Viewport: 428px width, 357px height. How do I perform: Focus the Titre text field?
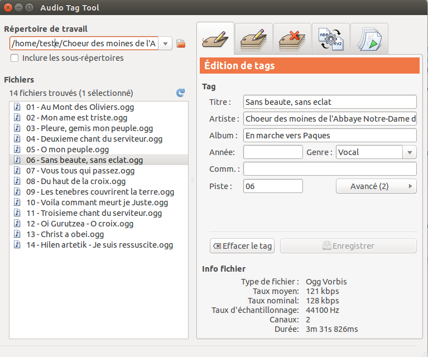pos(330,102)
